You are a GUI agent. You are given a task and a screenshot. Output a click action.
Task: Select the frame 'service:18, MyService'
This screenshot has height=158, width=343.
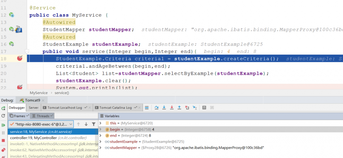pos(53,132)
